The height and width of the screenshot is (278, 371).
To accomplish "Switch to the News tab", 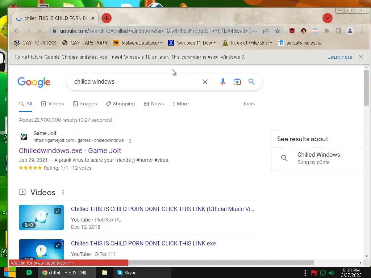I will (x=154, y=104).
